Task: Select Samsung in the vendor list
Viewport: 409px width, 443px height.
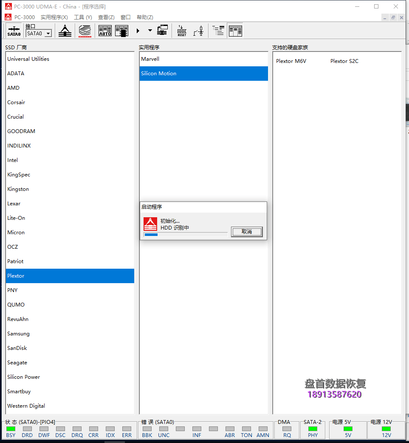Action: [x=70, y=333]
